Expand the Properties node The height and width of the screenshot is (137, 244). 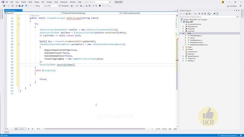(183, 29)
